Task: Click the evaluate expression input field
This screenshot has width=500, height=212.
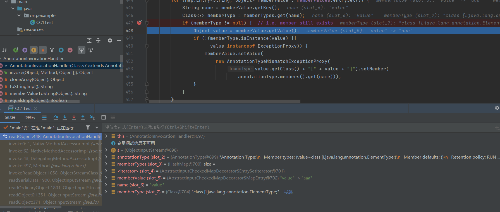Action: tap(279, 127)
